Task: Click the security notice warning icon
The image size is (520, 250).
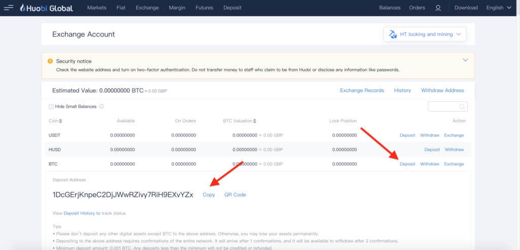Action: [50, 61]
